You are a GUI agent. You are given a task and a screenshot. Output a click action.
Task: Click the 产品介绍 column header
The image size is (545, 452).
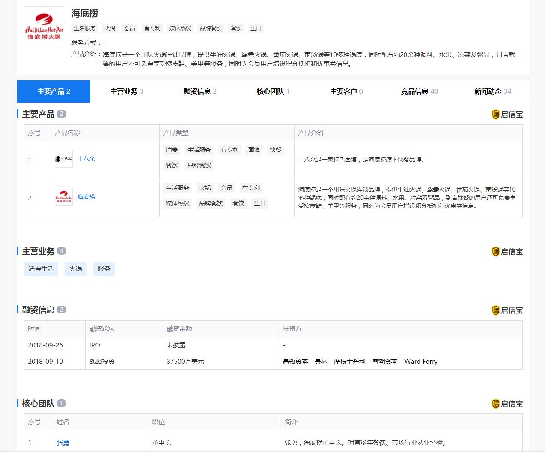[408, 133]
